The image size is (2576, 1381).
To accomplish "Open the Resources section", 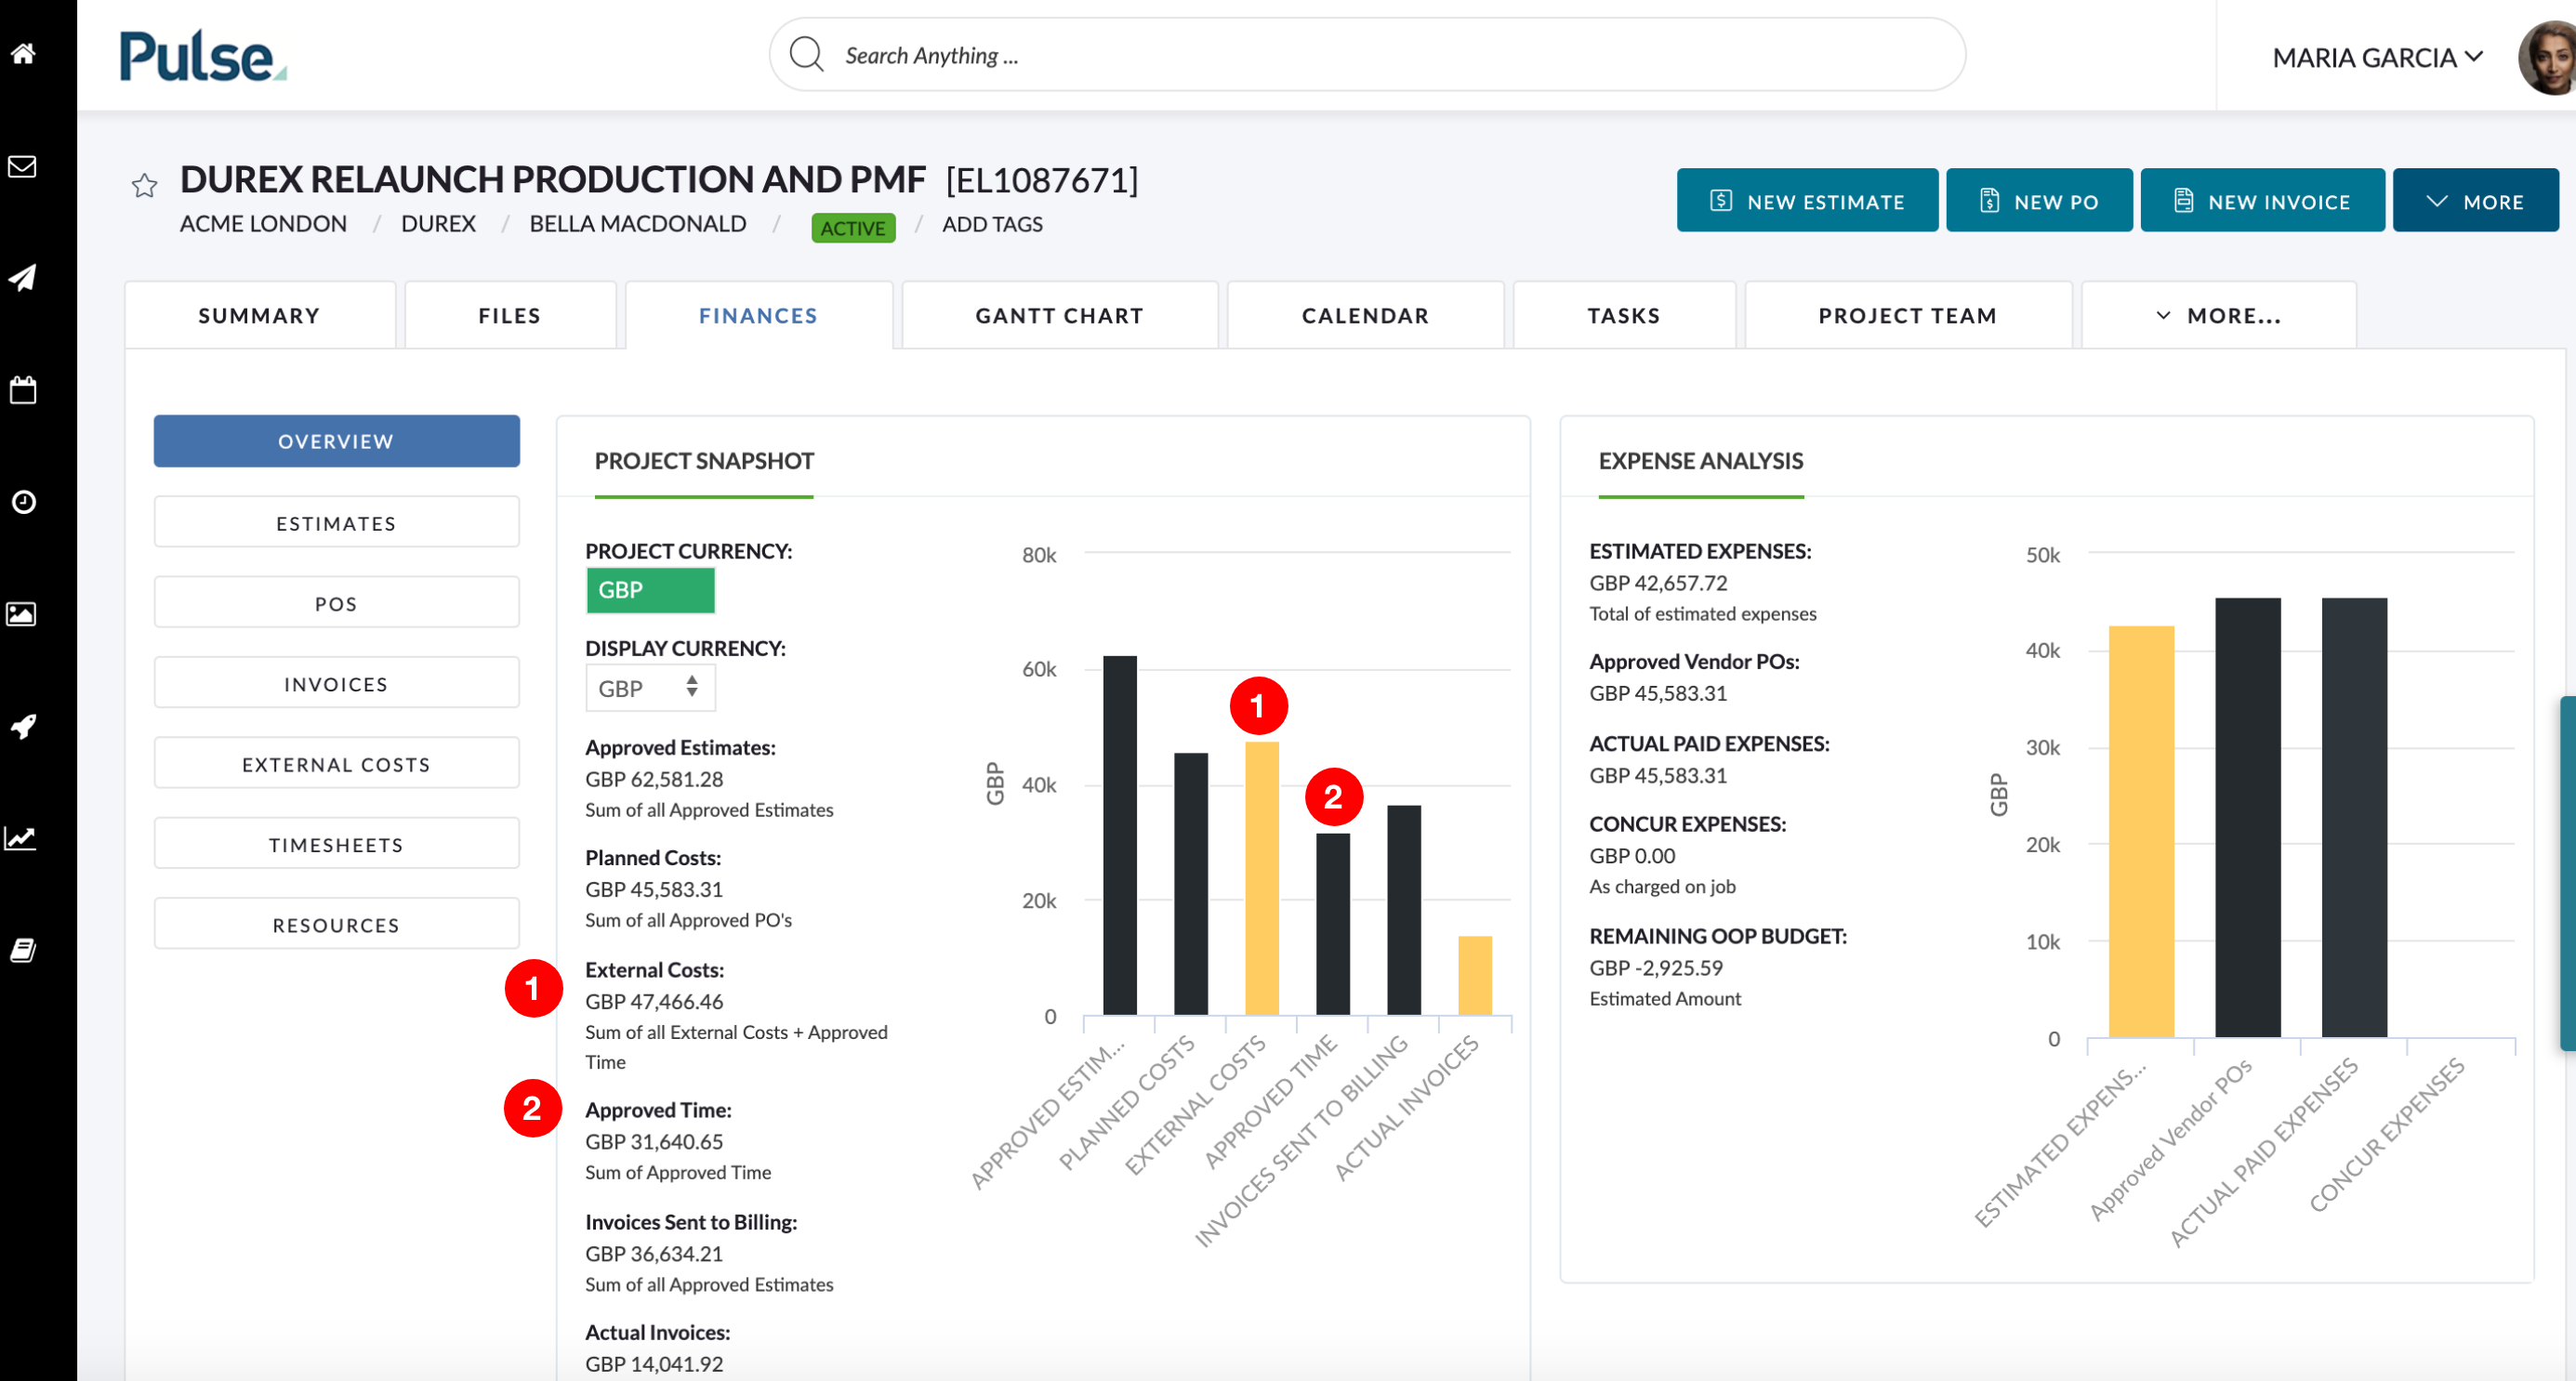I will click(x=336, y=924).
